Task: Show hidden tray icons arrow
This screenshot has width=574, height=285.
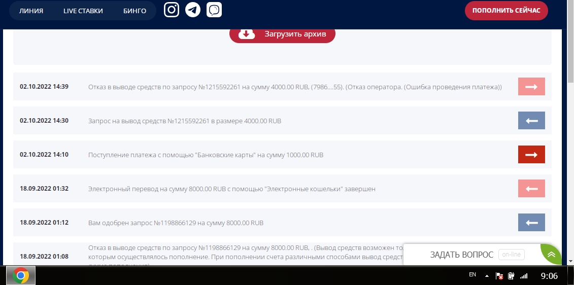Action: [x=487, y=276]
